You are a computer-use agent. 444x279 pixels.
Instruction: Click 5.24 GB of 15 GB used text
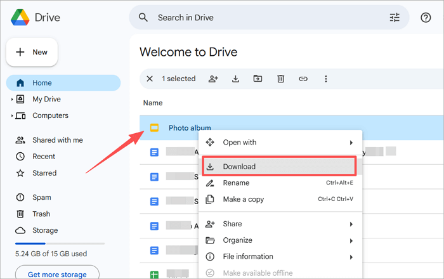click(x=51, y=254)
